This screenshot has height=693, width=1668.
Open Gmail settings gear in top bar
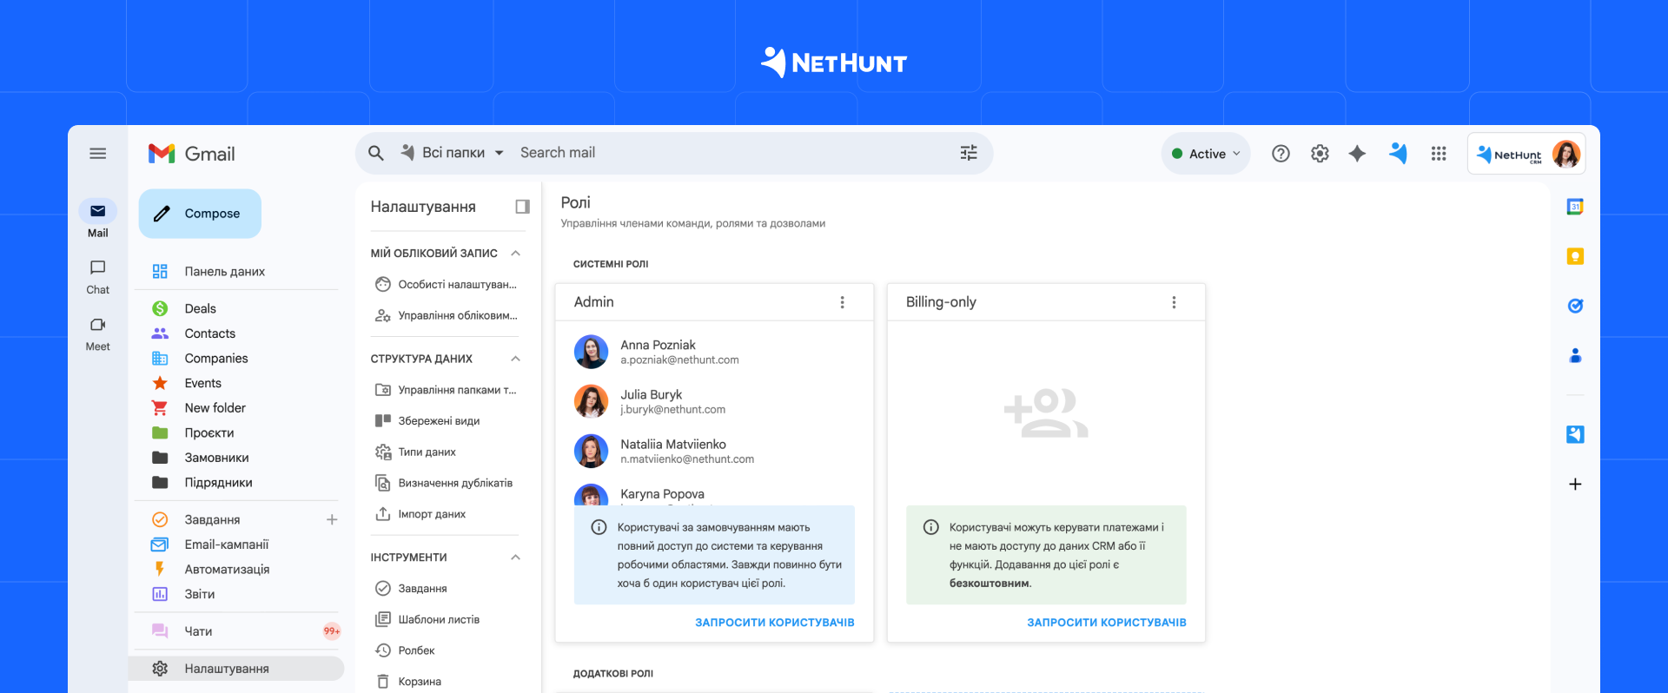pos(1320,154)
